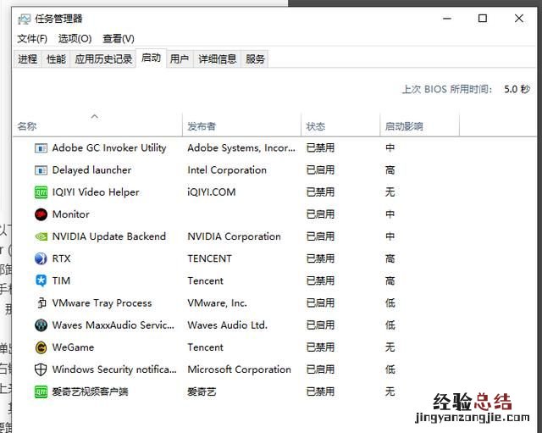Sort by the 名称 column header
Screen dimensions: 542x433
[97, 126]
